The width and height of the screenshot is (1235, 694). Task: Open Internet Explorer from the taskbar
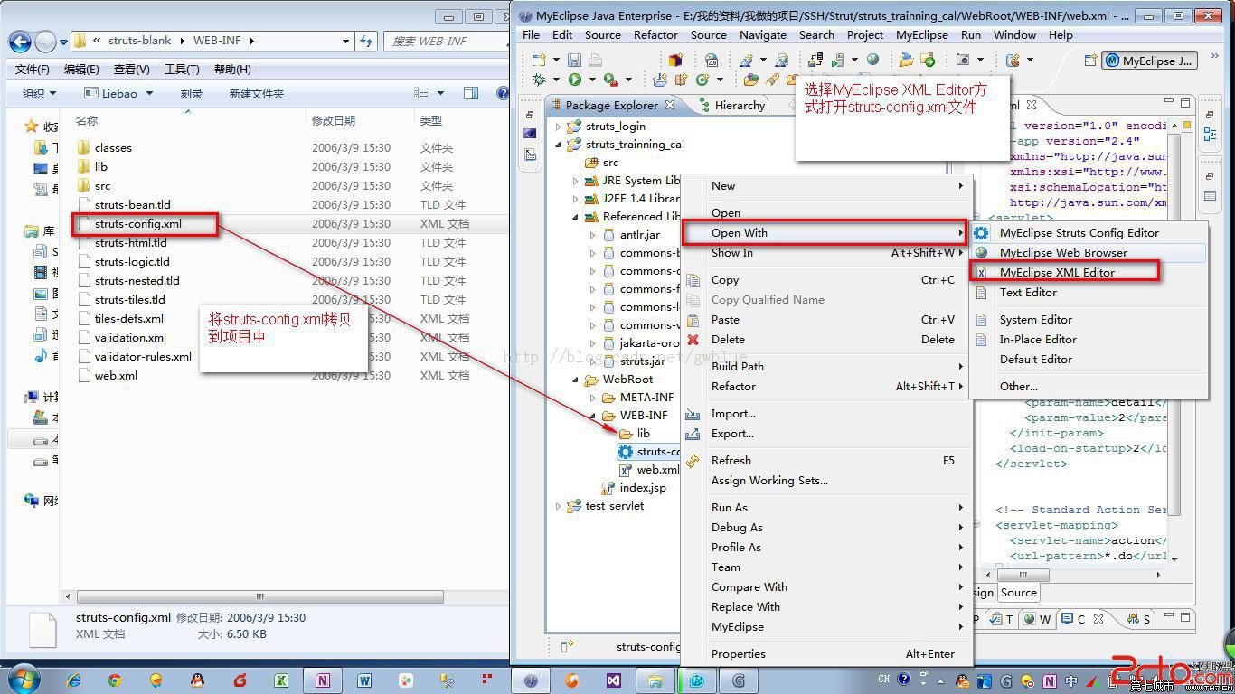click(74, 680)
